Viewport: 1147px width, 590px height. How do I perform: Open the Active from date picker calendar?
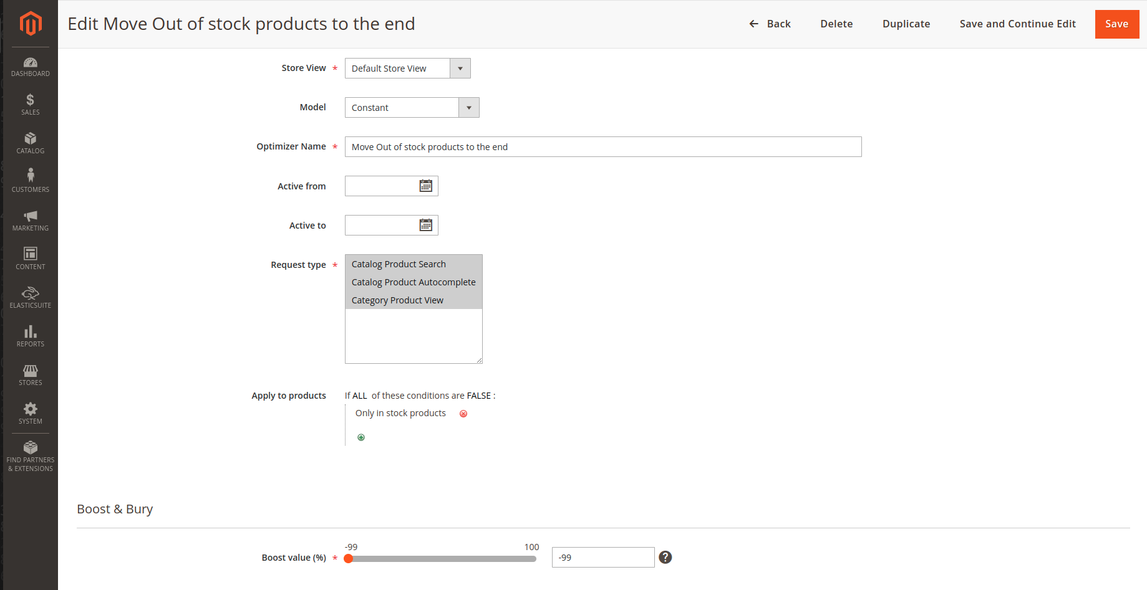click(x=426, y=185)
